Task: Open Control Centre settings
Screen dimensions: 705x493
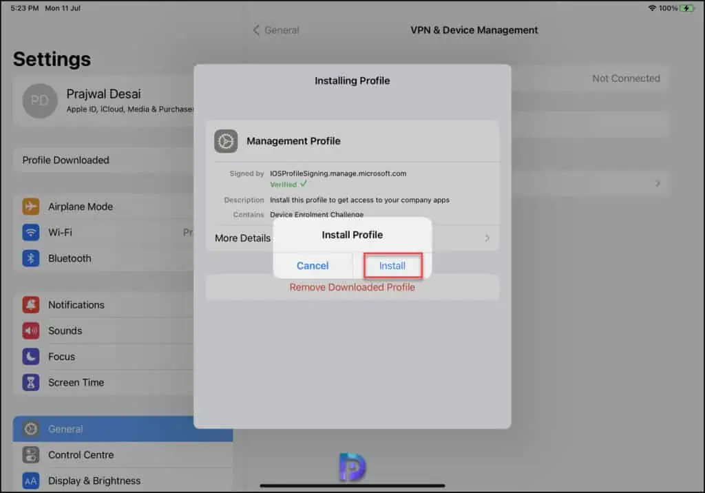Action: click(123, 454)
